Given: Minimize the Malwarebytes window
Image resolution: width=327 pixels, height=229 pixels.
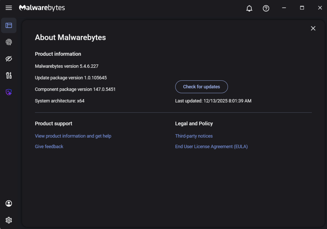Looking at the screenshot, I should 284,8.
